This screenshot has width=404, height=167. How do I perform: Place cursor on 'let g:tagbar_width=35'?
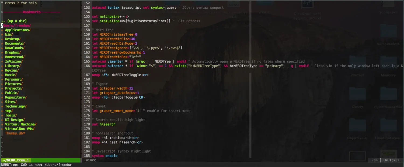click(x=113, y=88)
